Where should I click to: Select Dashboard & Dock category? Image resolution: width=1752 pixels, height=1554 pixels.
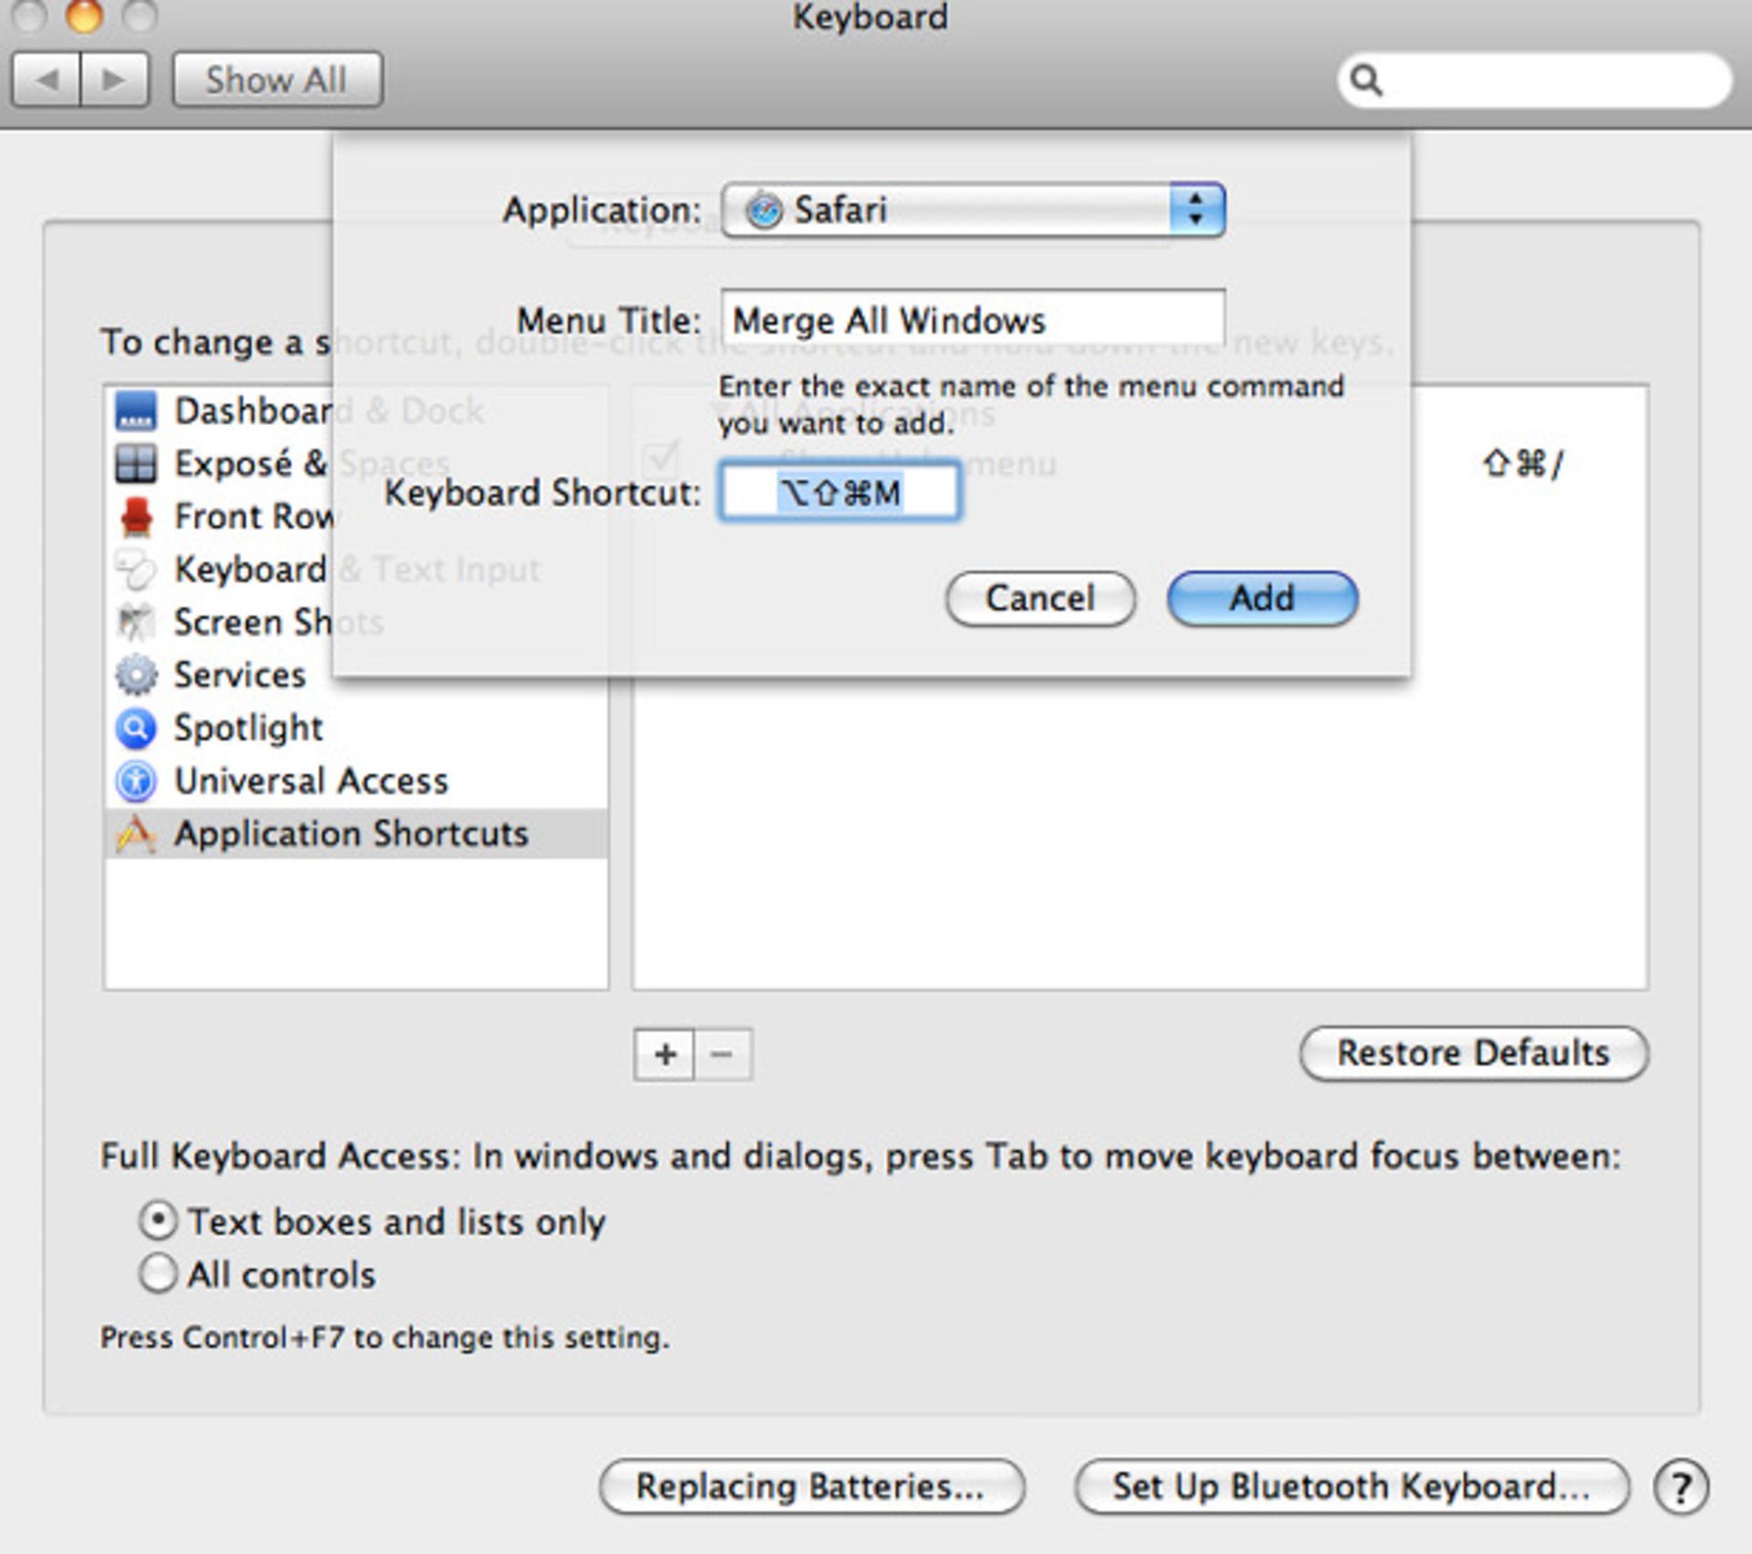coord(356,411)
